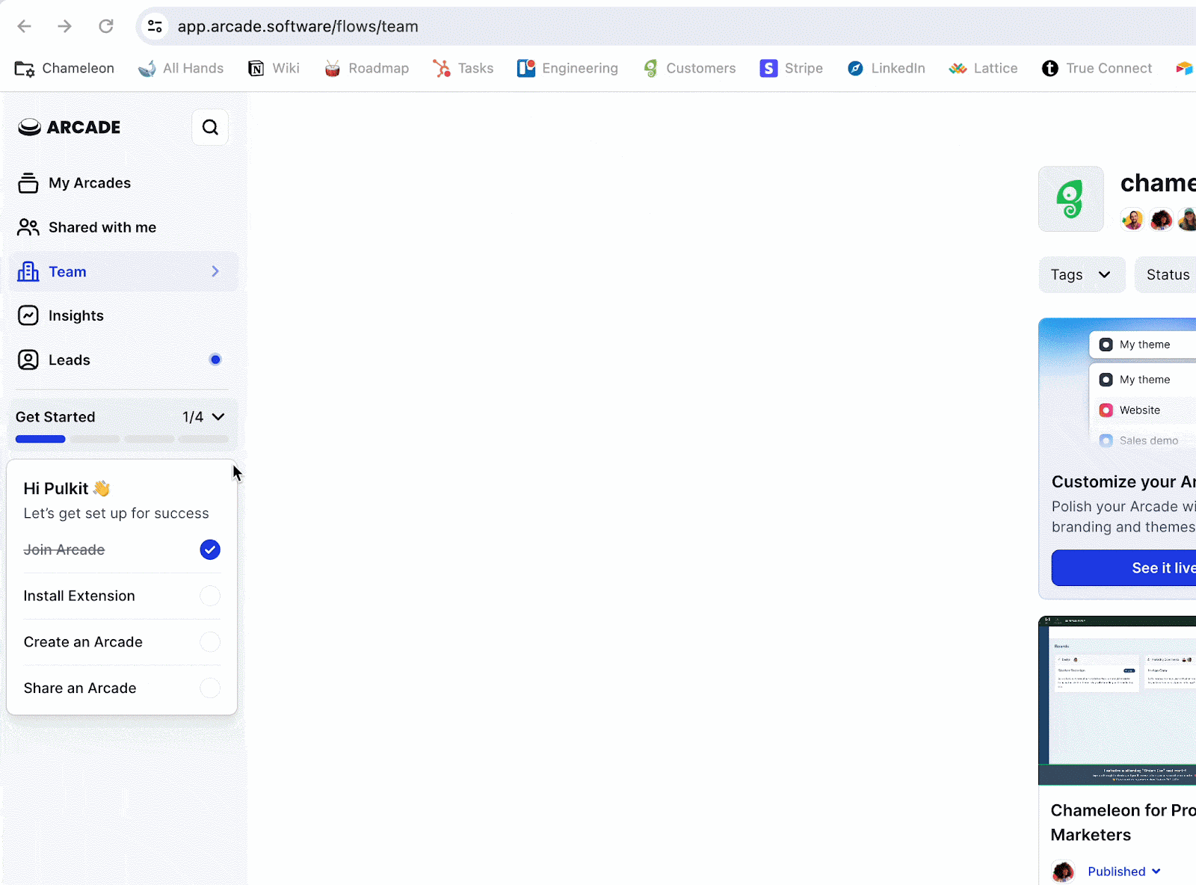Open the Tags dropdown
Screen dimensions: 1196x885
pyautogui.click(x=1081, y=274)
